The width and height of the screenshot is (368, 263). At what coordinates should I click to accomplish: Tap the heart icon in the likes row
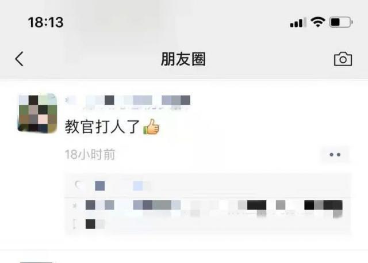tap(78, 185)
